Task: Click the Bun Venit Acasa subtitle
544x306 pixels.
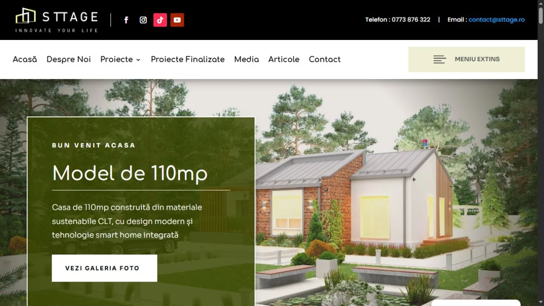Action: tap(94, 145)
